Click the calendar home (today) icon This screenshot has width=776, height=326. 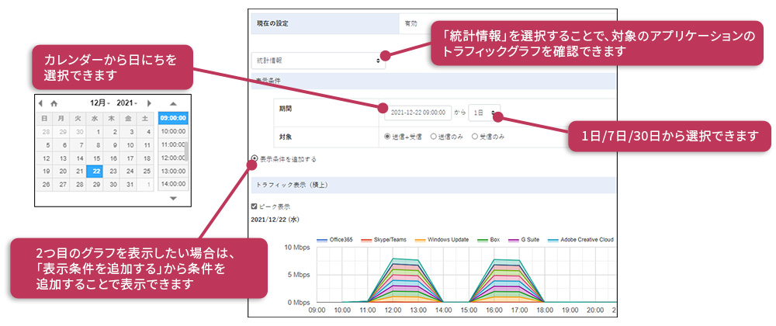[x=54, y=103]
